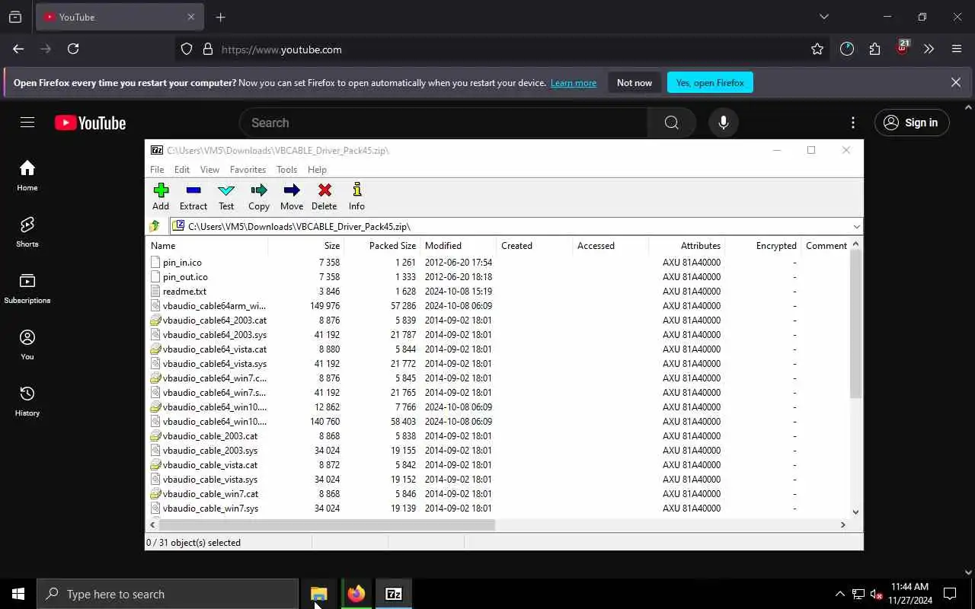Open Firefox application hamburger menu
This screenshot has width=975, height=609.
tap(957, 49)
